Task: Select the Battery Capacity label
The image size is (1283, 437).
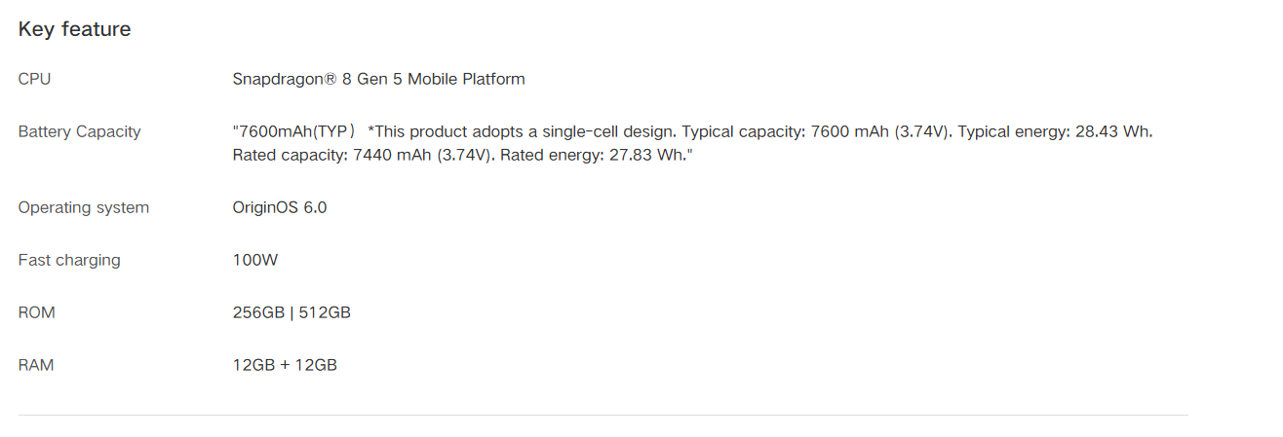Action: click(79, 131)
